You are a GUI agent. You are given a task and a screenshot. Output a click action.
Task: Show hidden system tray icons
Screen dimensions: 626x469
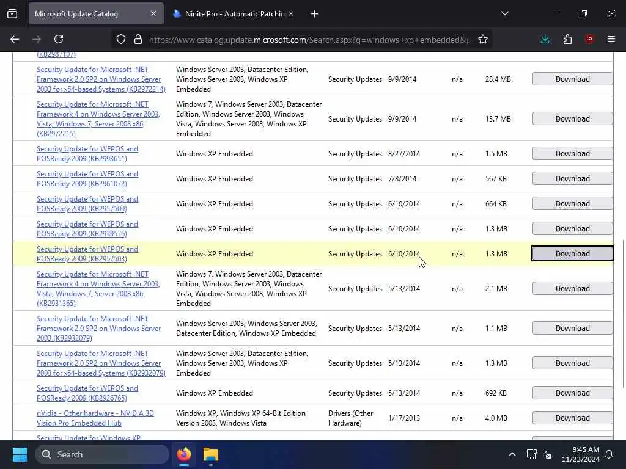tap(512, 454)
